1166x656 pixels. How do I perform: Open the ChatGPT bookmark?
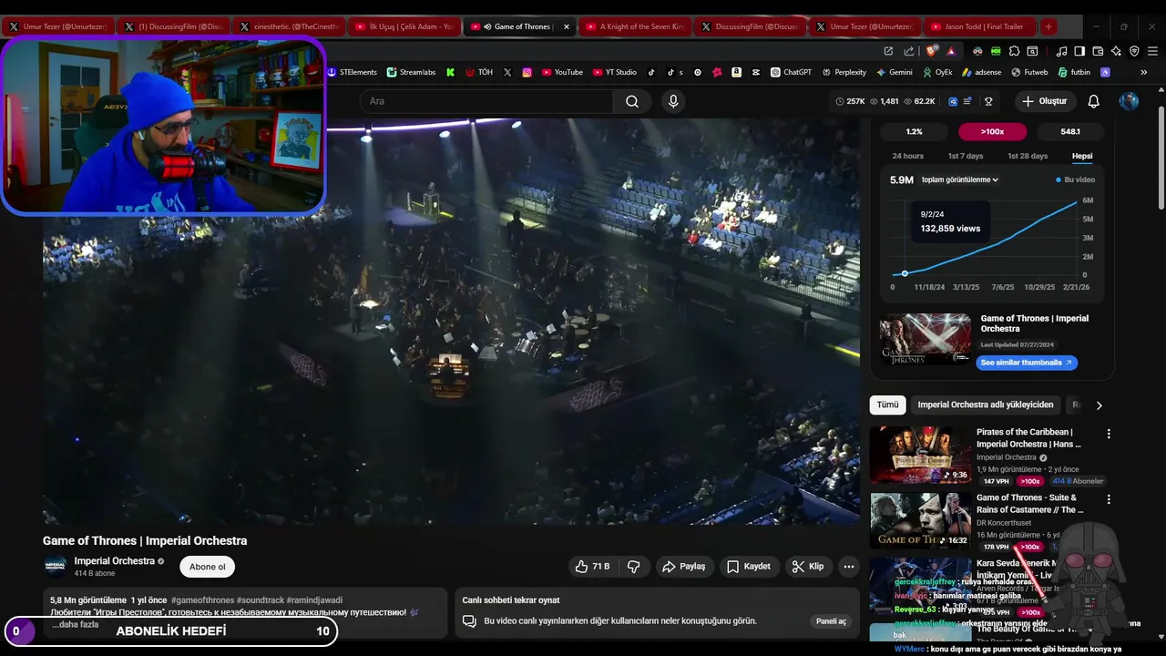(791, 72)
